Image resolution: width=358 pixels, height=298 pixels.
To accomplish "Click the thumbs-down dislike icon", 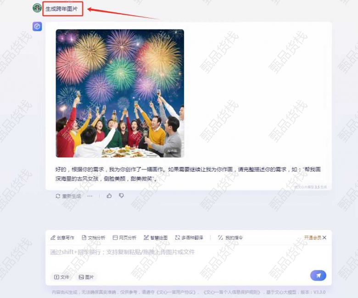I will pos(121,196).
